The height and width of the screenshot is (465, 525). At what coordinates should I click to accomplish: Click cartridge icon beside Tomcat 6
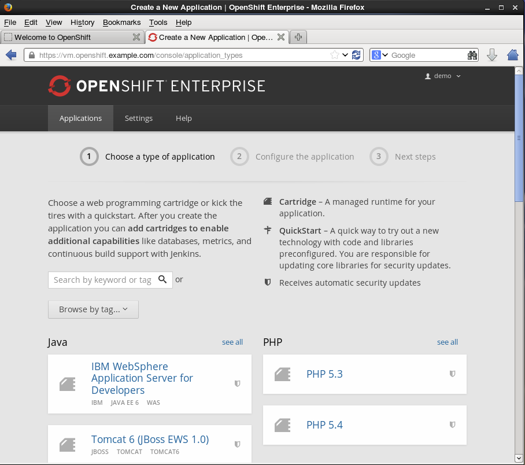click(67, 445)
